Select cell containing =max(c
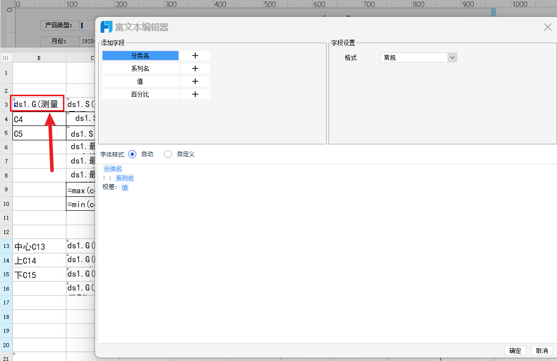The height and width of the screenshot is (361, 557). click(81, 190)
